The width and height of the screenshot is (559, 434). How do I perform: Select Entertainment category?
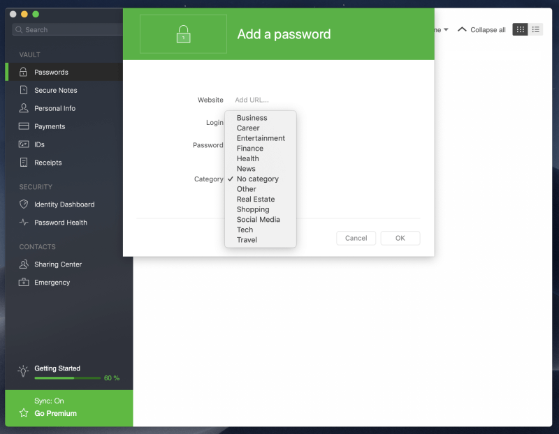tap(261, 138)
